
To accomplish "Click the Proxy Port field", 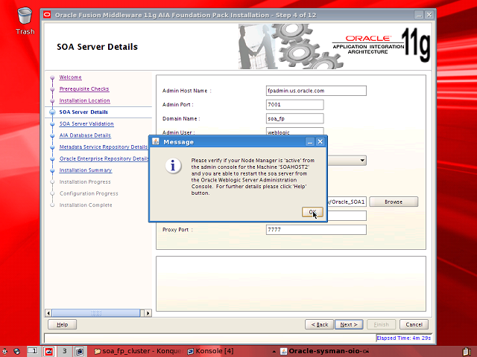I will (x=316, y=230).
